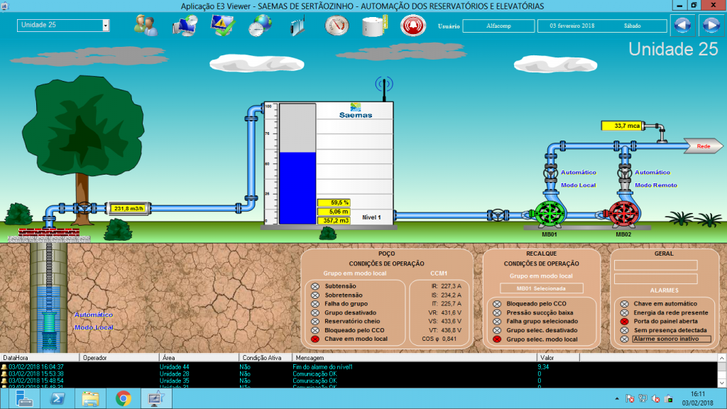This screenshot has height=409, width=727.
Task: Click the red MB02 pump
Action: (623, 213)
